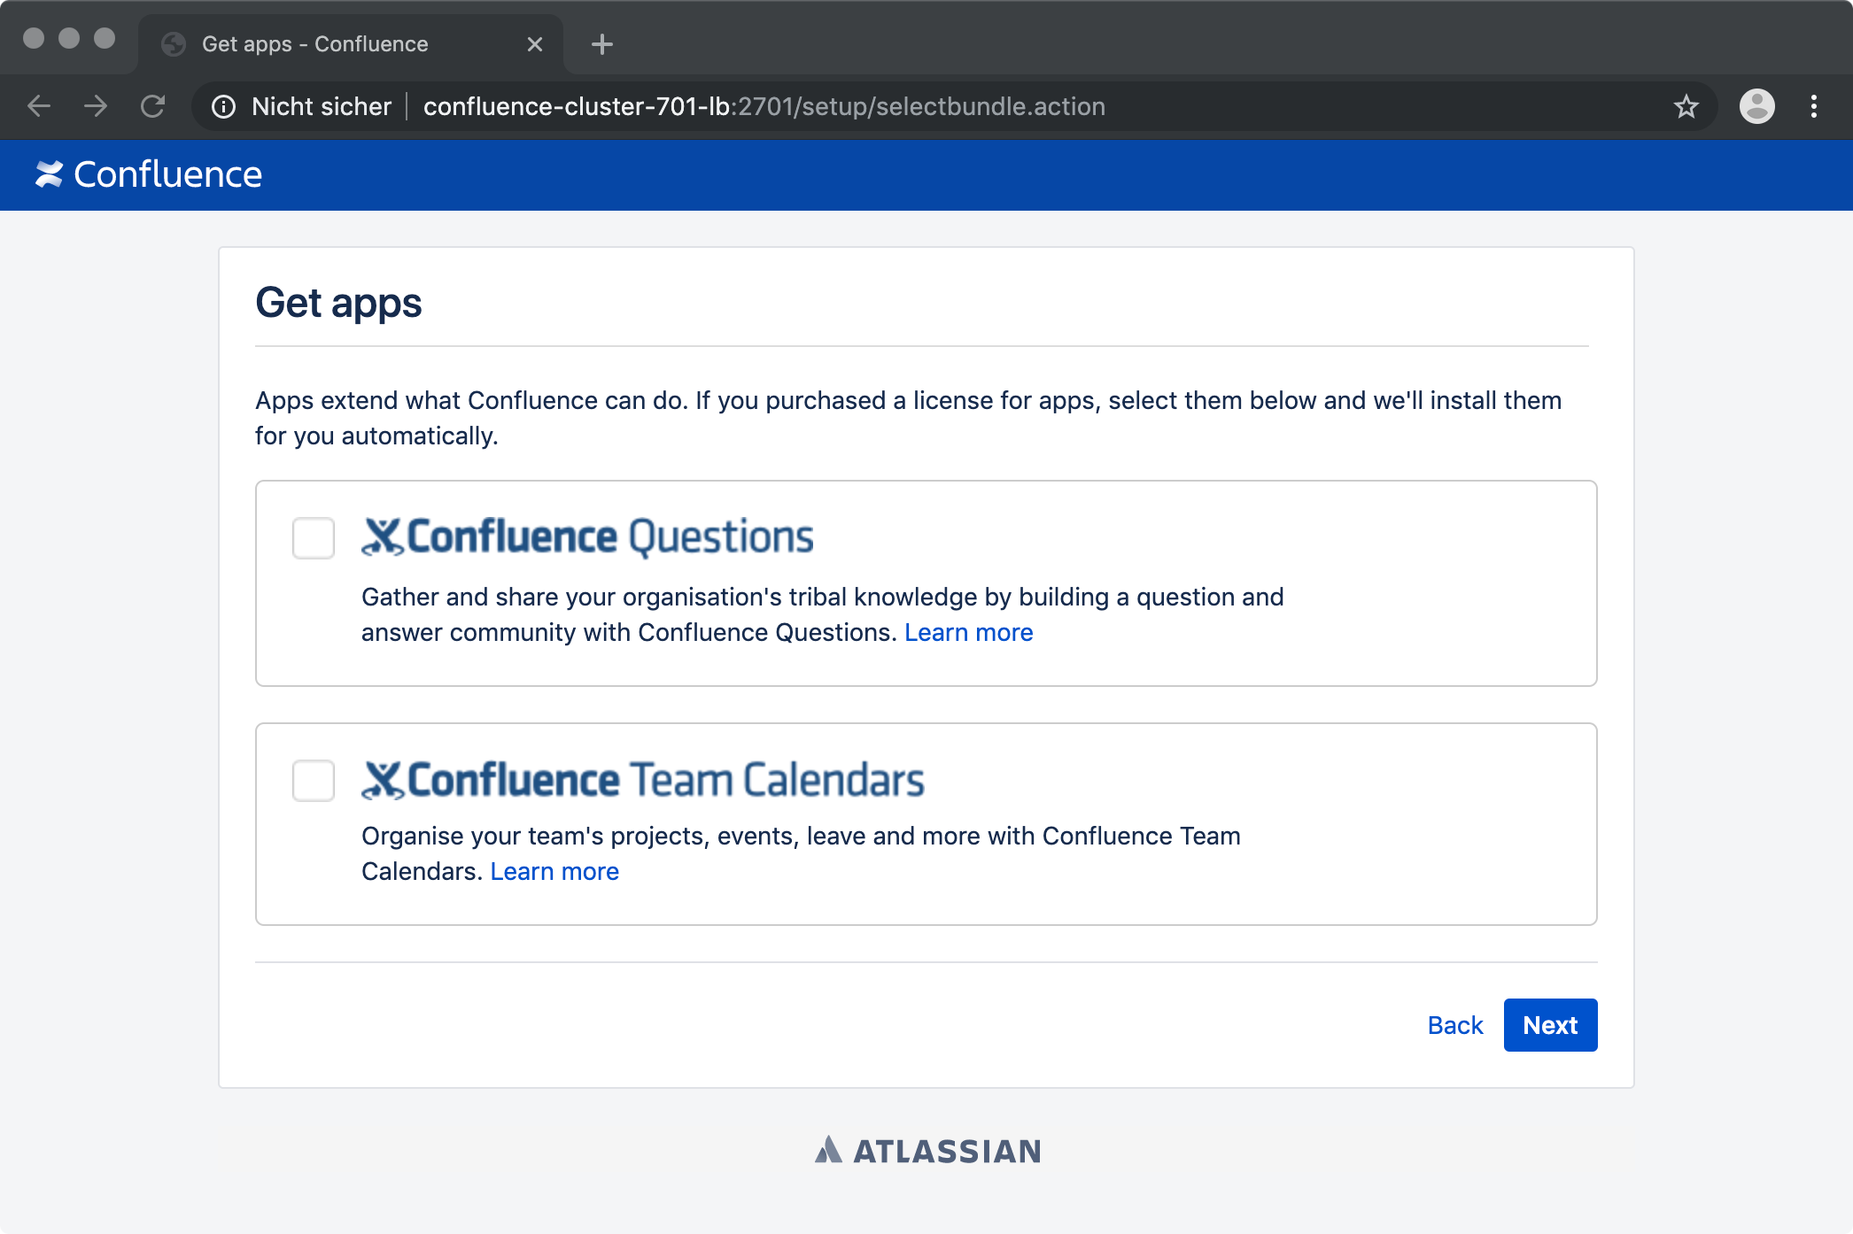Screen dimensions: 1853x1234
Task: Bookmark this page with star icon
Action: point(1686,106)
